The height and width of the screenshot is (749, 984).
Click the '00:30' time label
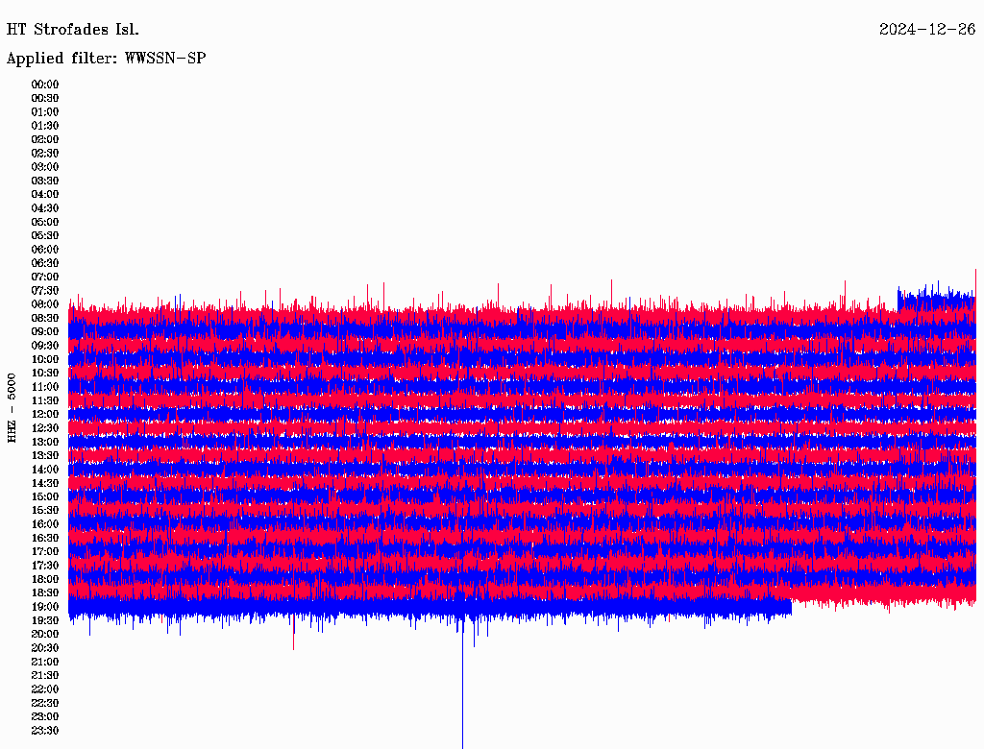click(45, 99)
